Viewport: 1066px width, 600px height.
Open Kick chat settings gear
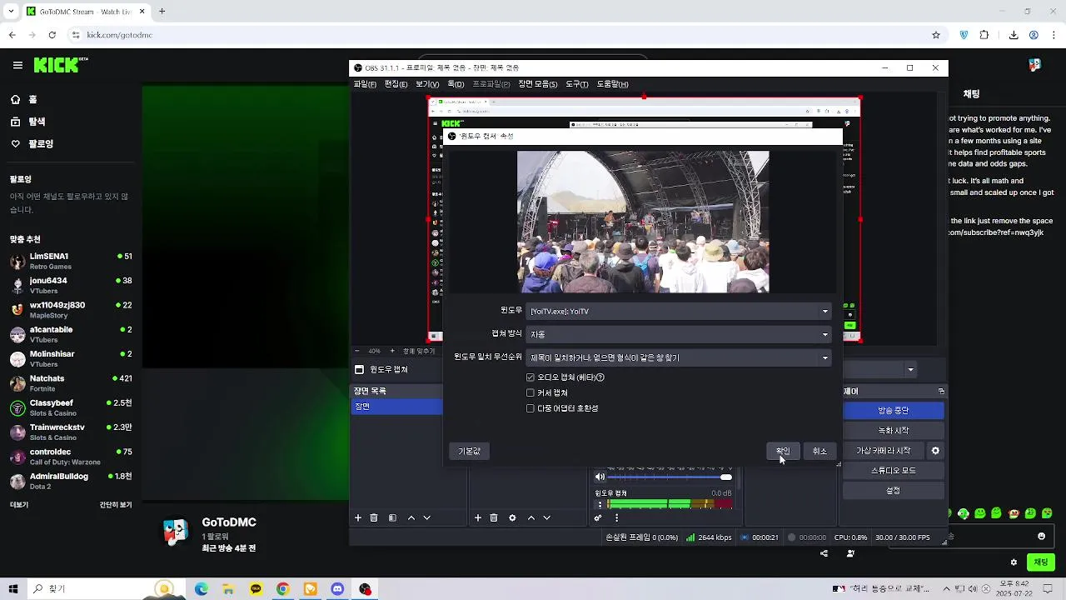pos(1014,562)
